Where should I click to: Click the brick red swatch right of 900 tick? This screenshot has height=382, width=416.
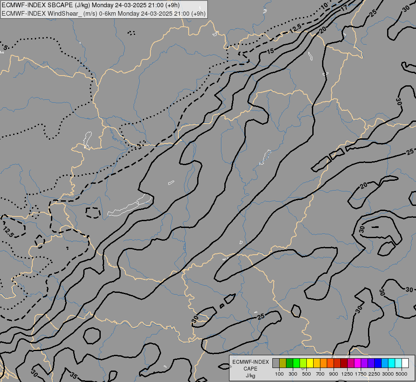pyautogui.click(x=337, y=363)
